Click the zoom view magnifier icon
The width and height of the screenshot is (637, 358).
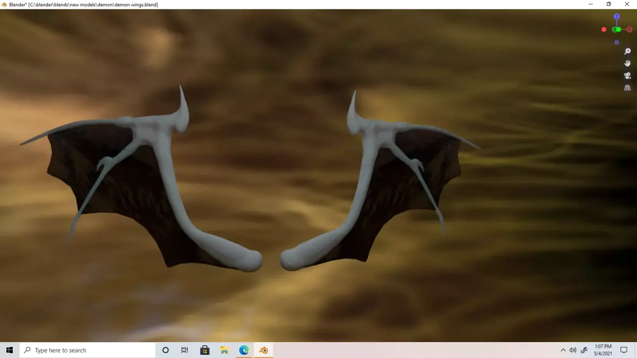coord(627,51)
